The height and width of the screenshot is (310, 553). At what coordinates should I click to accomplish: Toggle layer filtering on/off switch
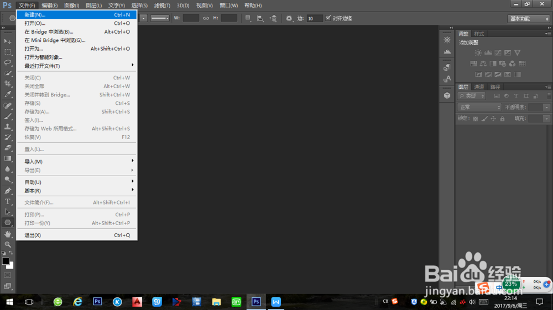(x=549, y=96)
